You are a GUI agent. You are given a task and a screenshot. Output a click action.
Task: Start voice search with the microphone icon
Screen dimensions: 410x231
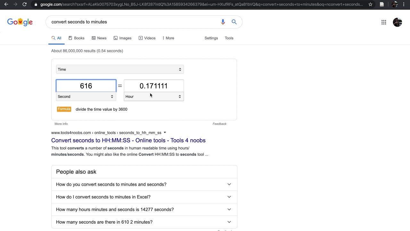pos(223,22)
